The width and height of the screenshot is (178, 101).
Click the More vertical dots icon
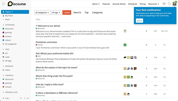pyautogui.click(x=3, y=20)
